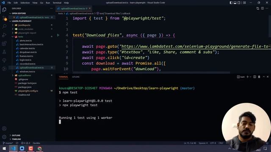Image resolution: width=271 pixels, height=152 pixels.
Task: Open the Help menu
Action: [66, 3]
